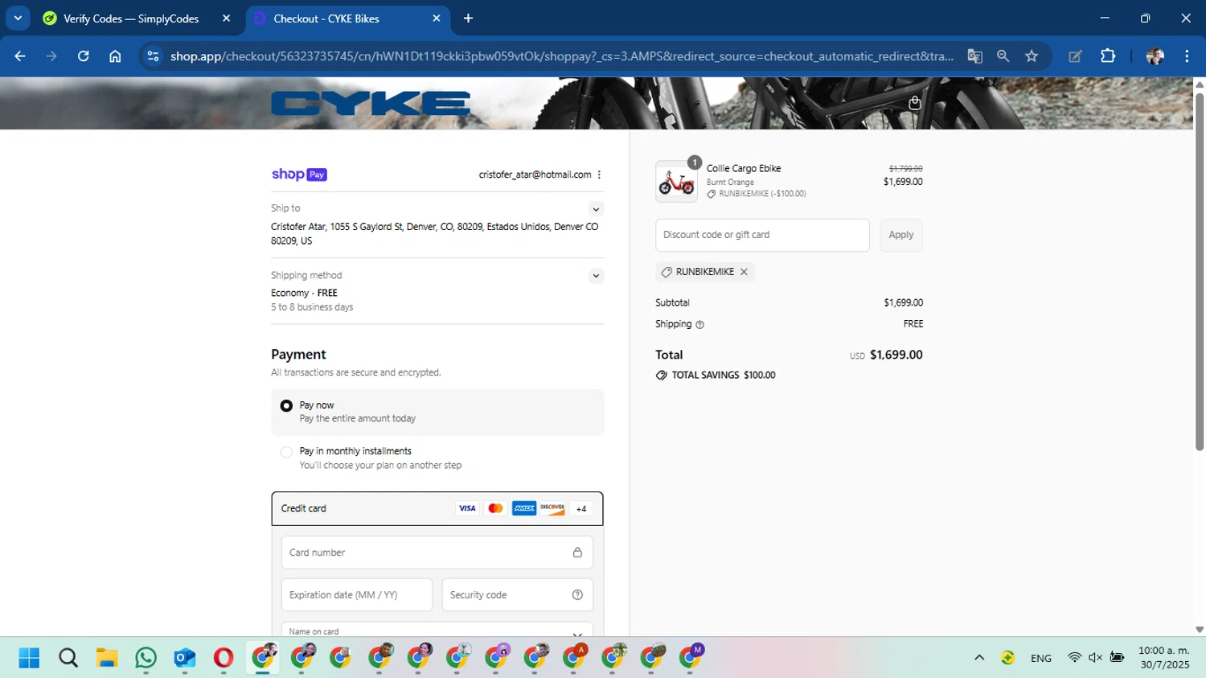The image size is (1206, 678).
Task: Open the edit note icon in the toolbar
Action: [x=1075, y=56]
